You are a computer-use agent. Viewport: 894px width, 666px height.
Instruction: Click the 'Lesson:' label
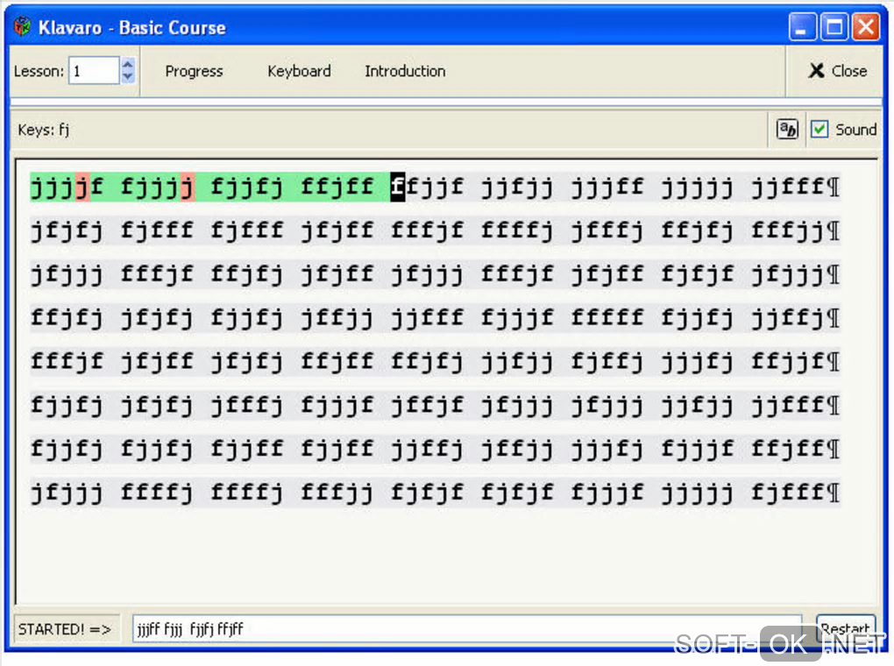(x=39, y=71)
